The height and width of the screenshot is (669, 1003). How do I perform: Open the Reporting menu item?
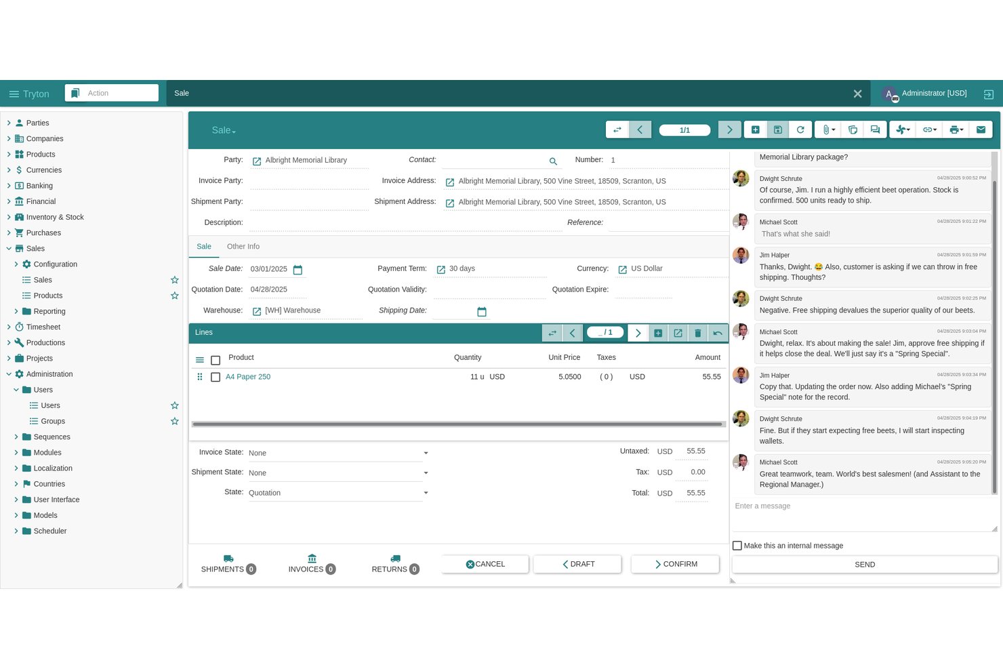coord(49,311)
